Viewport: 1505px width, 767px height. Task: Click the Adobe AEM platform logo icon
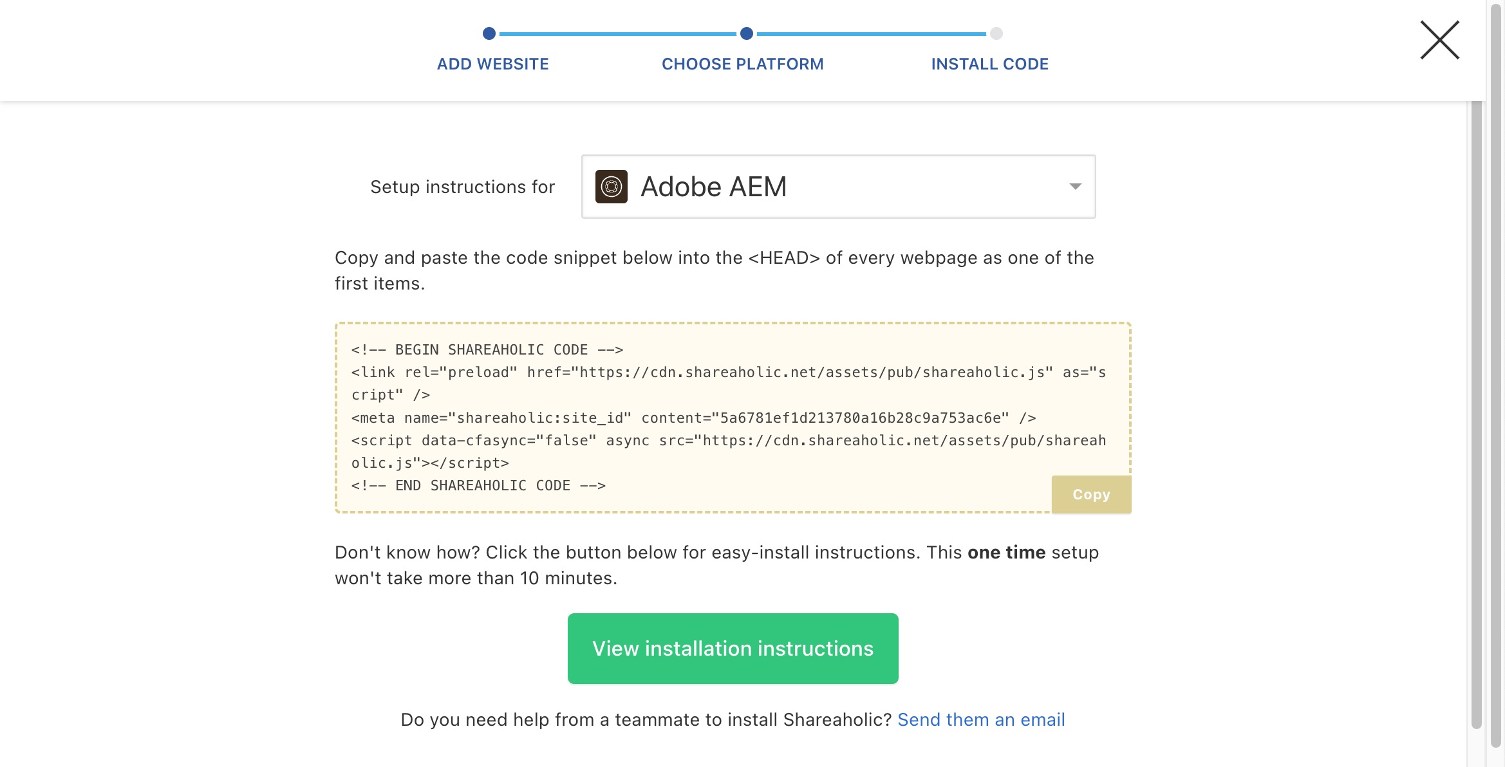611,187
